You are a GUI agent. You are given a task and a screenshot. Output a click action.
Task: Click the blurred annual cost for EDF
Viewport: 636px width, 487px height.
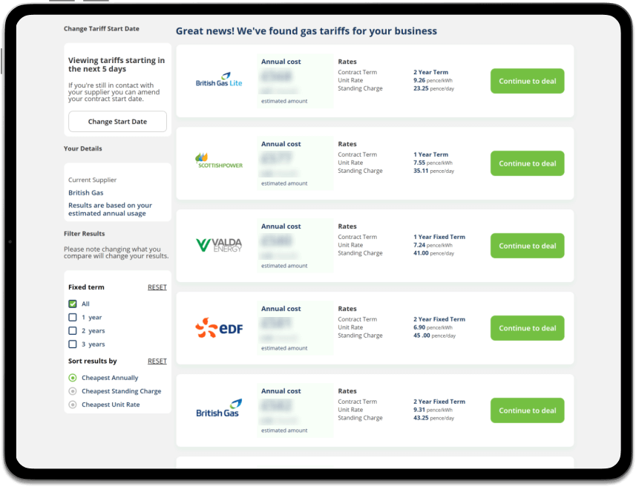coord(276,323)
